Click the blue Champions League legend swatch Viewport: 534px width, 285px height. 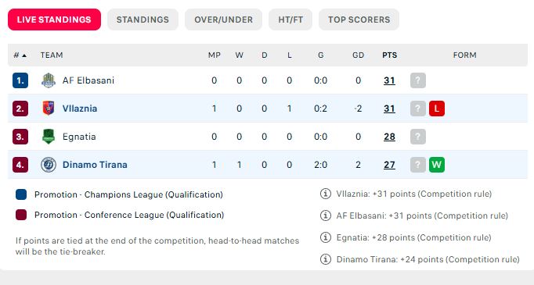21,194
